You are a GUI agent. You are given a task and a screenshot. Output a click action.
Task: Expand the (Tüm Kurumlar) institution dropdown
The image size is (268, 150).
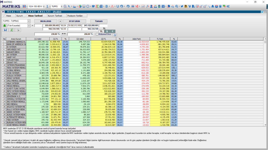[29, 26]
